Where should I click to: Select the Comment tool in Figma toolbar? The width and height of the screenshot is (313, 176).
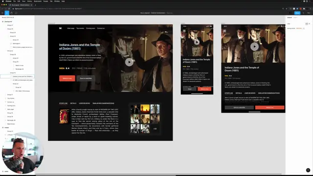pos(16,13)
